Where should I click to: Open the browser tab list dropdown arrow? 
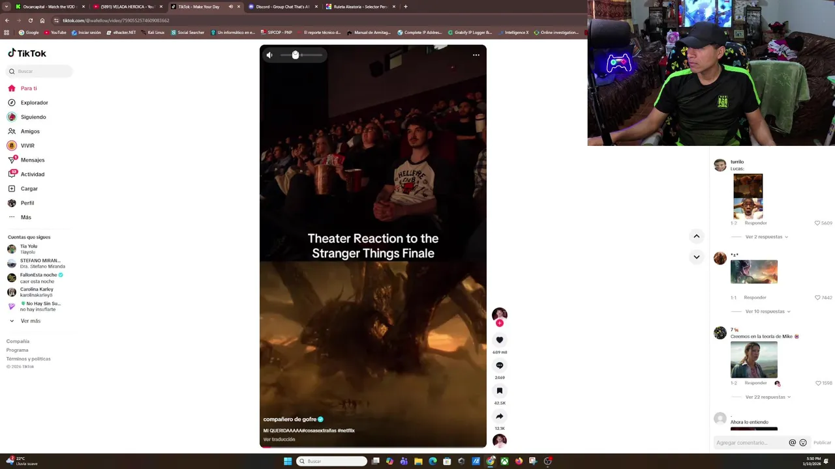tap(7, 7)
